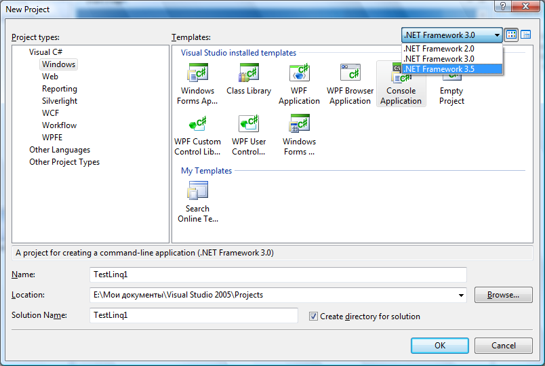Screen dimensions: 545x366
Task: Toggle Create directory for solution checkbox
Action: 313,317
